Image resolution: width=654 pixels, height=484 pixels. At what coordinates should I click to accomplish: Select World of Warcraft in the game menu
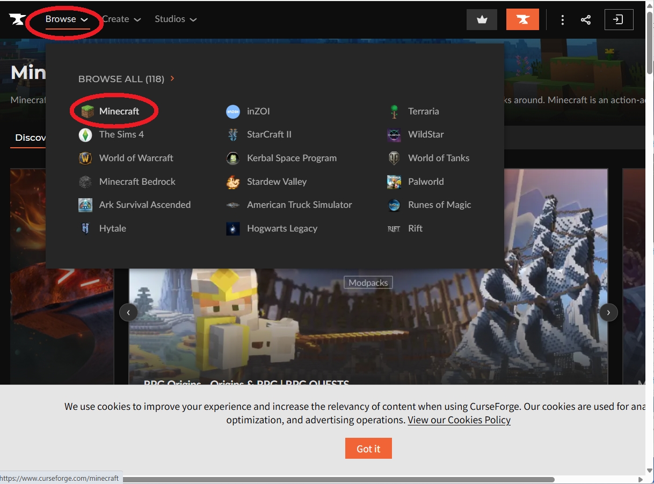tap(135, 158)
